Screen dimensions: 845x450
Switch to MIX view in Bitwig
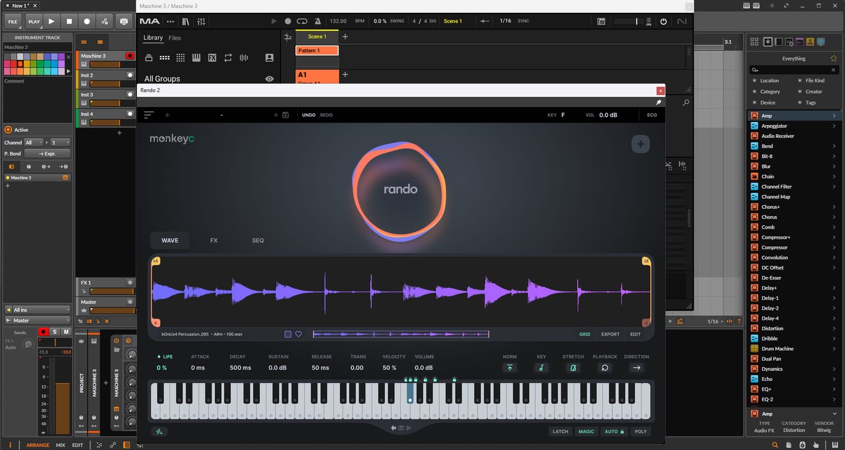(60, 445)
